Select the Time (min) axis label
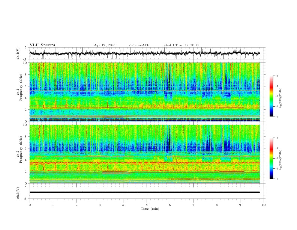 click(x=150, y=209)
